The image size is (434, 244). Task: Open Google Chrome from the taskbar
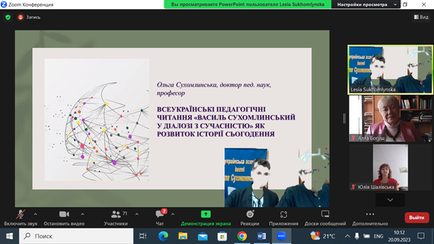[242, 236]
